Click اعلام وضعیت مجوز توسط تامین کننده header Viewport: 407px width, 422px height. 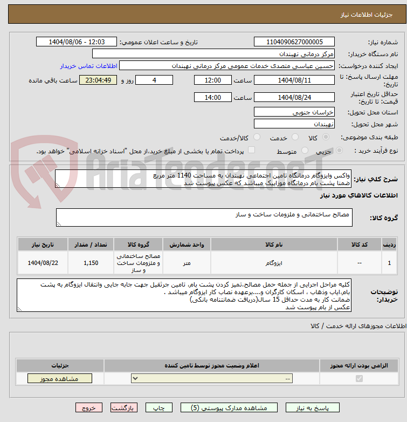pyautogui.click(x=212, y=365)
